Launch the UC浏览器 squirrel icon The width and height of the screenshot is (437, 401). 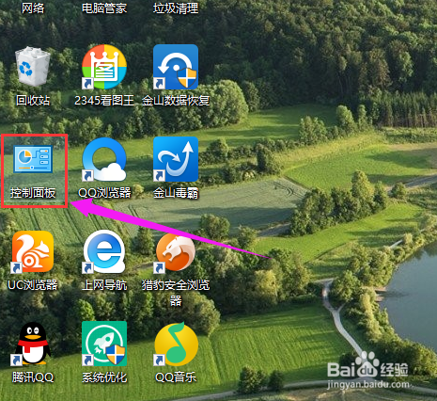(x=33, y=251)
